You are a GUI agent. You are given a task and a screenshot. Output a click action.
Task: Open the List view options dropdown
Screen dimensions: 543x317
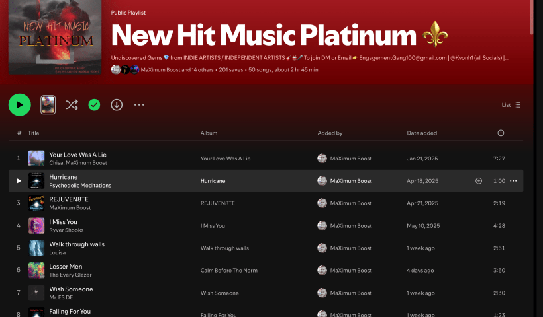(x=511, y=104)
